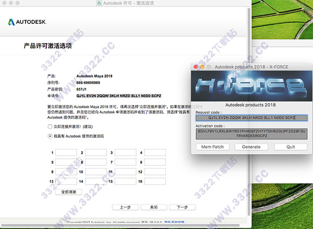The width and height of the screenshot is (313, 229).
Task: Click the 关闭 close button
Action: [154, 207]
